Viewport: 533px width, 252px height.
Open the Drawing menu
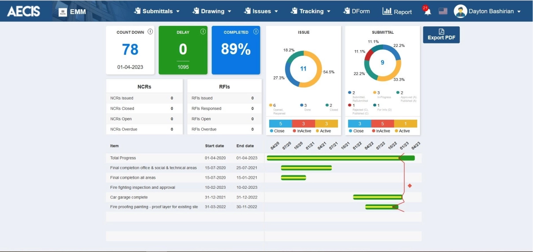pyautogui.click(x=212, y=11)
